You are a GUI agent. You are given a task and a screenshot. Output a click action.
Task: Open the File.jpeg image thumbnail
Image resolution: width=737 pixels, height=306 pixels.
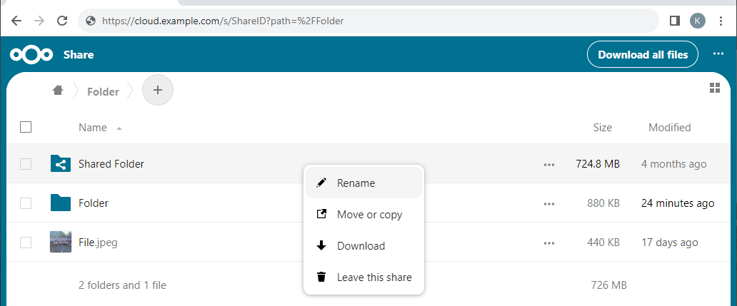[x=61, y=242]
